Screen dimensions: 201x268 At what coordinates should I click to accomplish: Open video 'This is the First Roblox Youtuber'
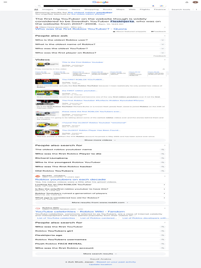(x=82, y=62)
